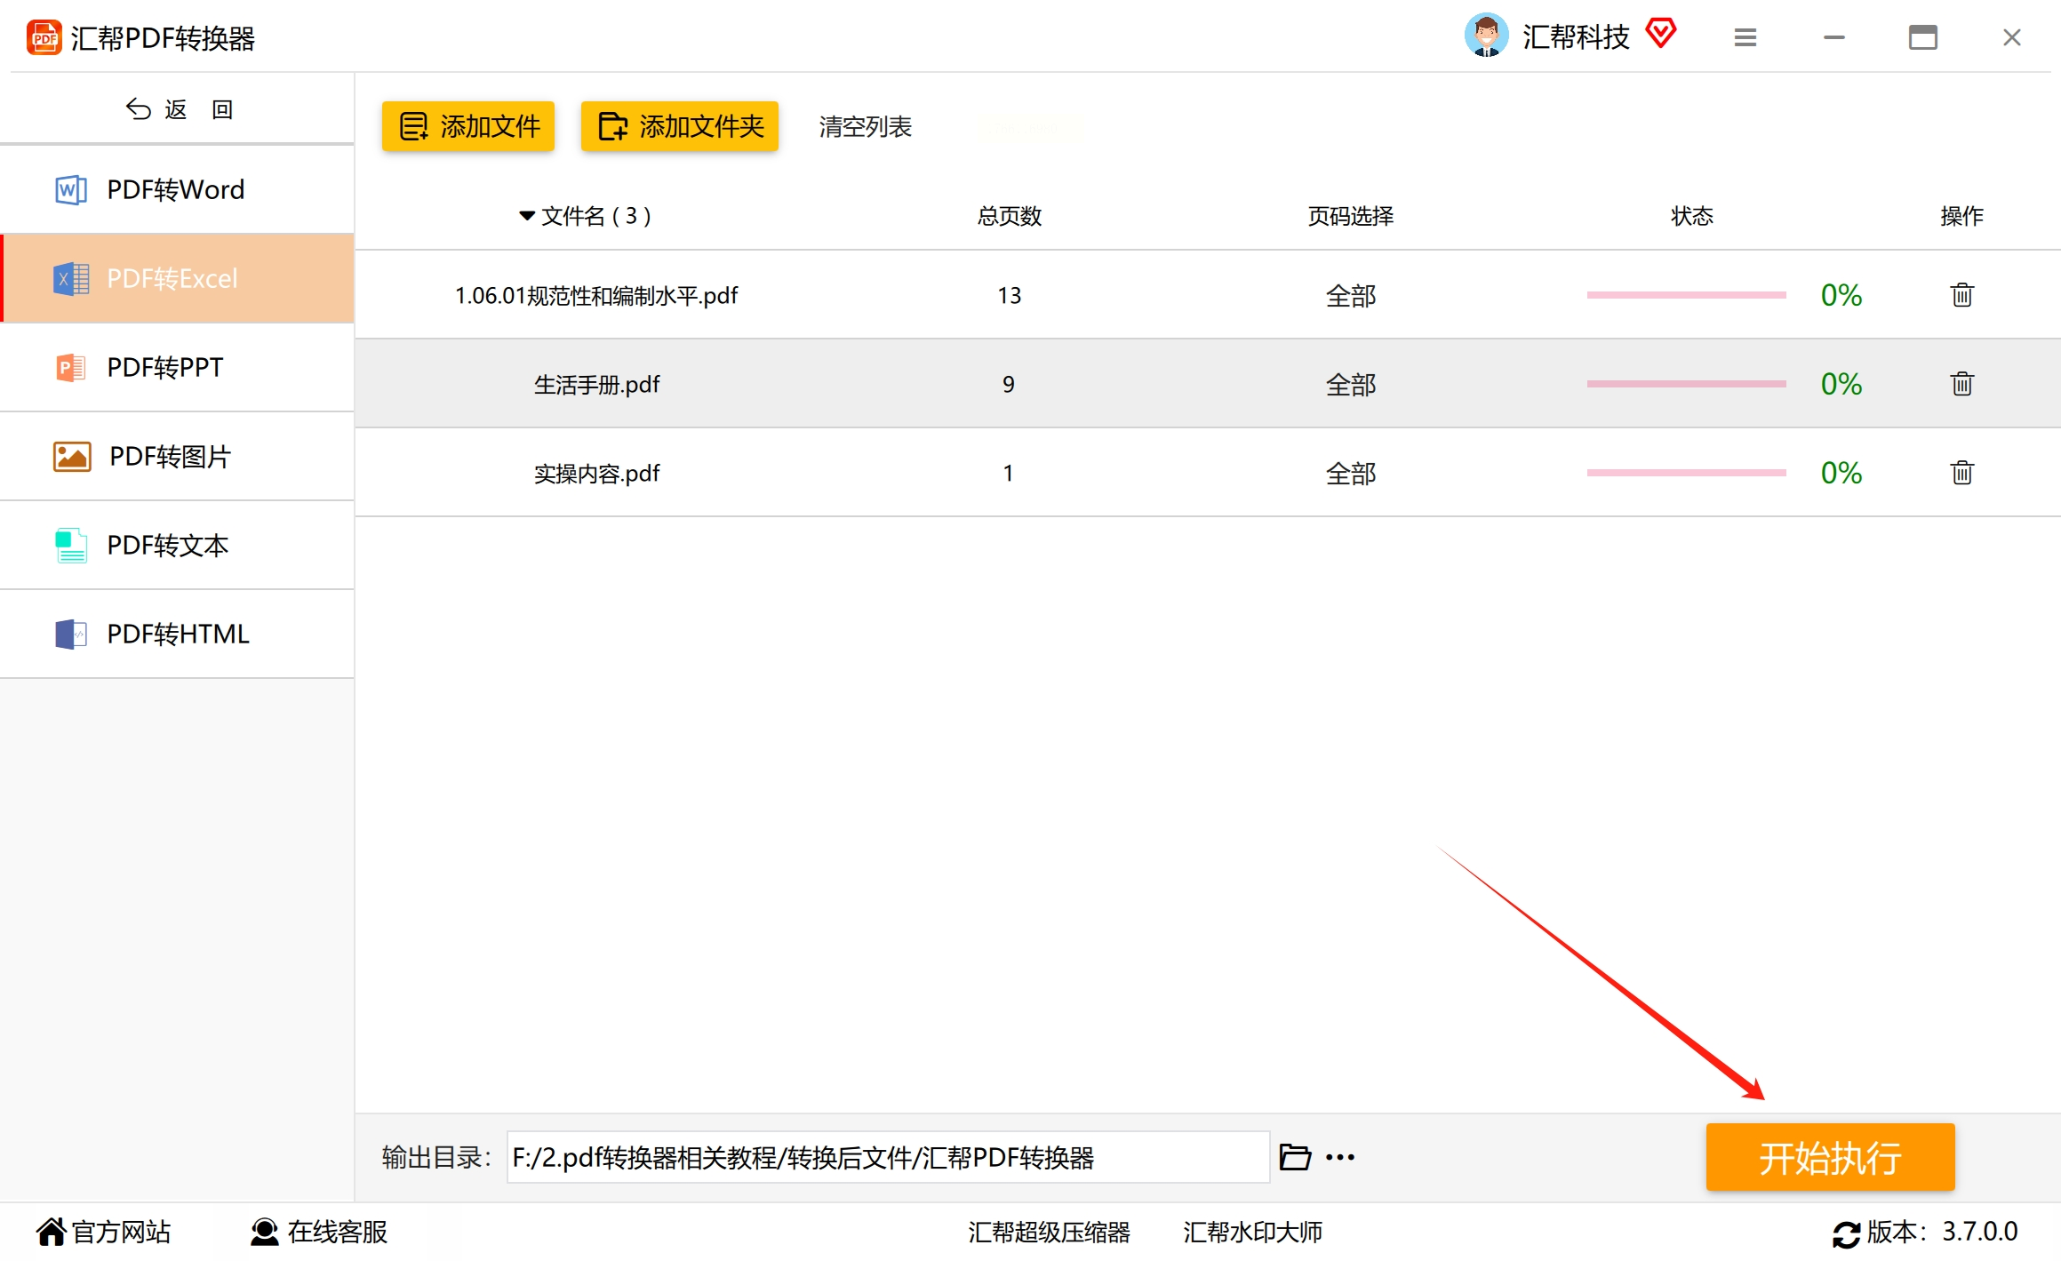The width and height of the screenshot is (2061, 1261).
Task: Click the three-dots browse output directory icon
Action: point(1339,1157)
